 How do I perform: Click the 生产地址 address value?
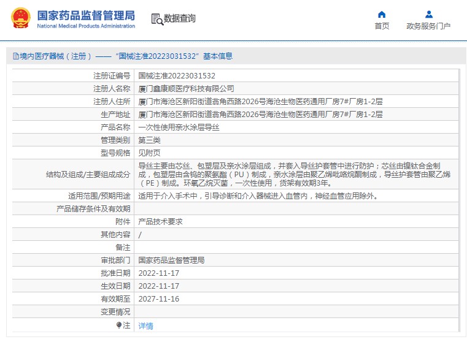coord(260,114)
